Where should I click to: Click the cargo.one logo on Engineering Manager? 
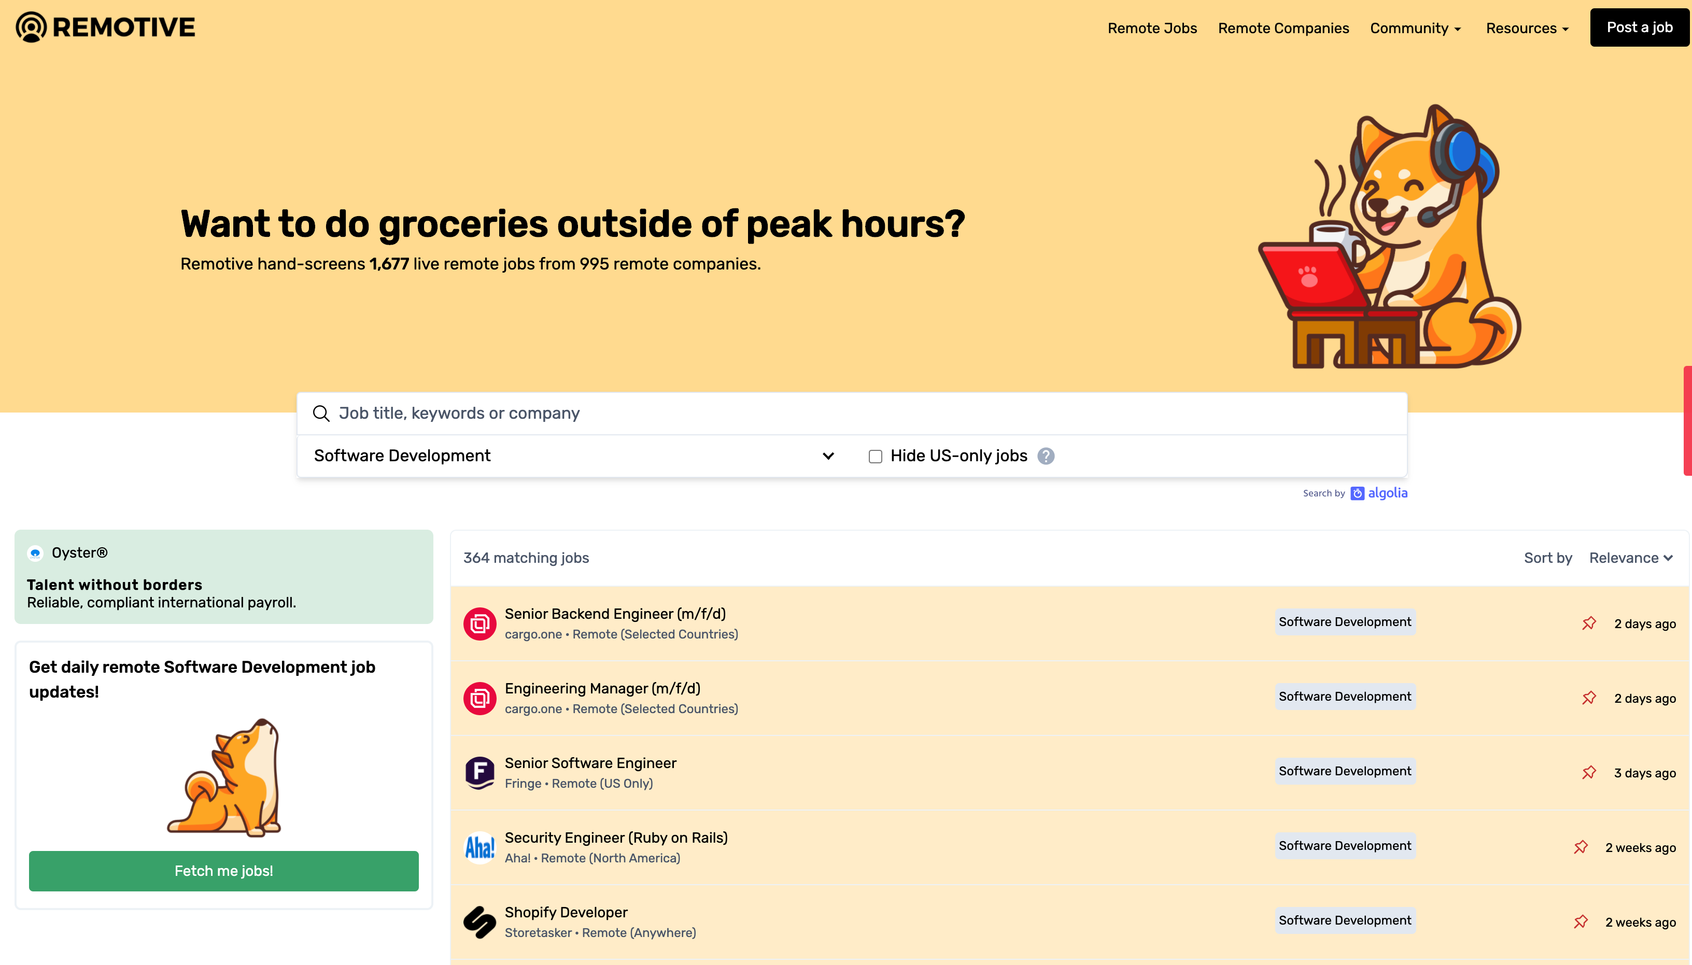click(x=480, y=698)
